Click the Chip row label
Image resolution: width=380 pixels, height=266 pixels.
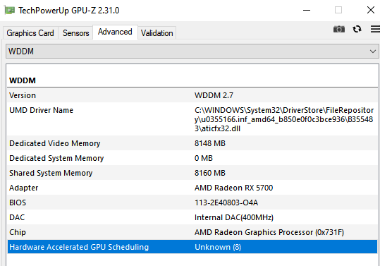pos(18,232)
